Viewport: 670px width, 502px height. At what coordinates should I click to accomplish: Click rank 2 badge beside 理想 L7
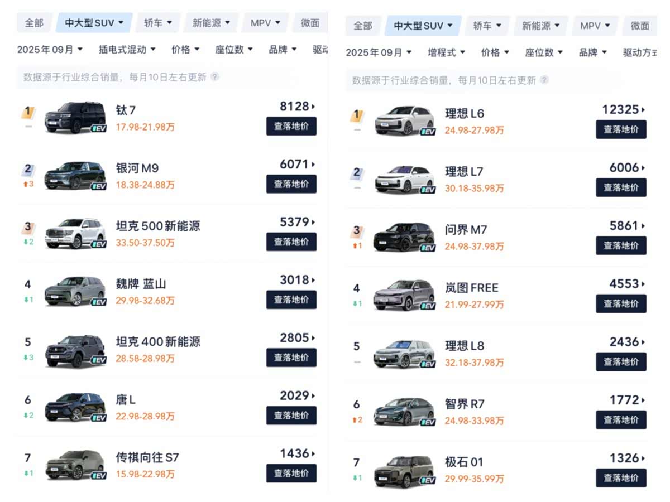[357, 173]
